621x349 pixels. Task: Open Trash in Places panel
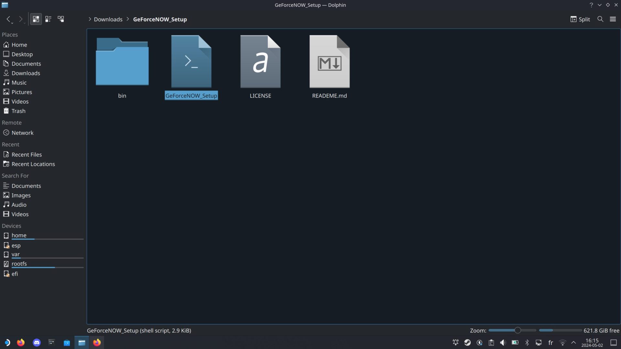click(x=18, y=111)
